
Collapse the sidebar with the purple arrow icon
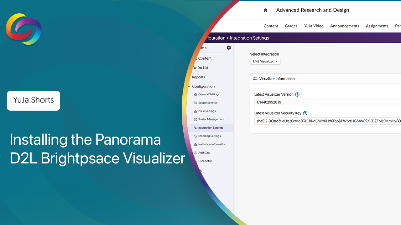[x=229, y=48]
